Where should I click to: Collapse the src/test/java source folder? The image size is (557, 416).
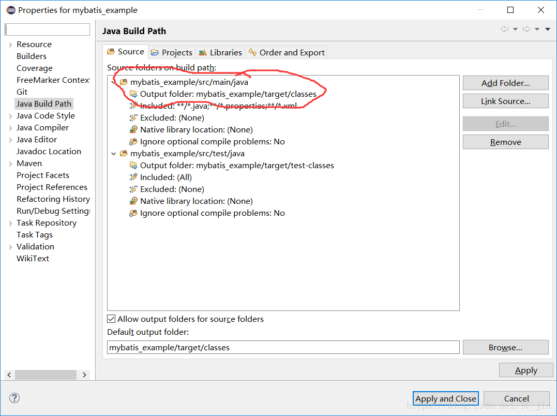(114, 153)
